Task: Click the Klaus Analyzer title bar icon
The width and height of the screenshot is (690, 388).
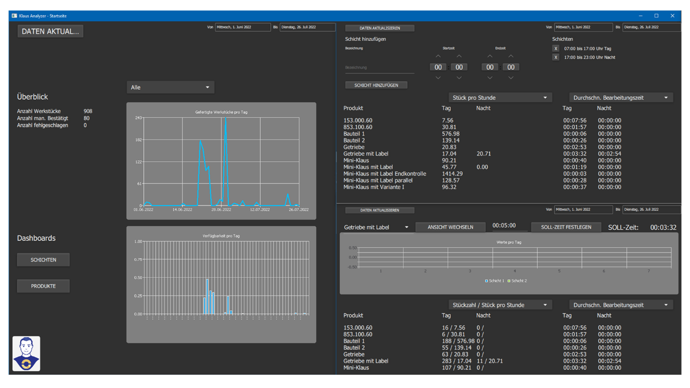Action: (x=14, y=16)
